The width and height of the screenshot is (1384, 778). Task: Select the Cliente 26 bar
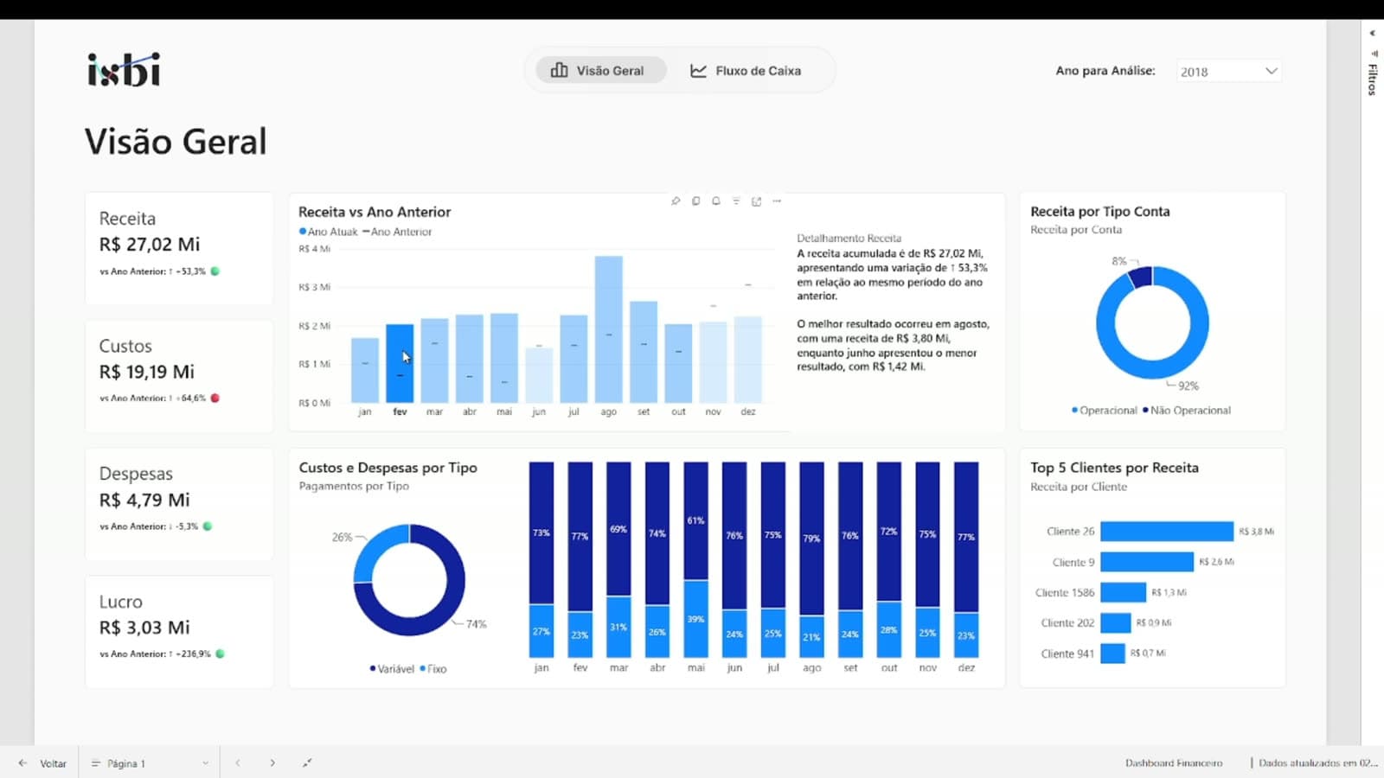click(1167, 532)
